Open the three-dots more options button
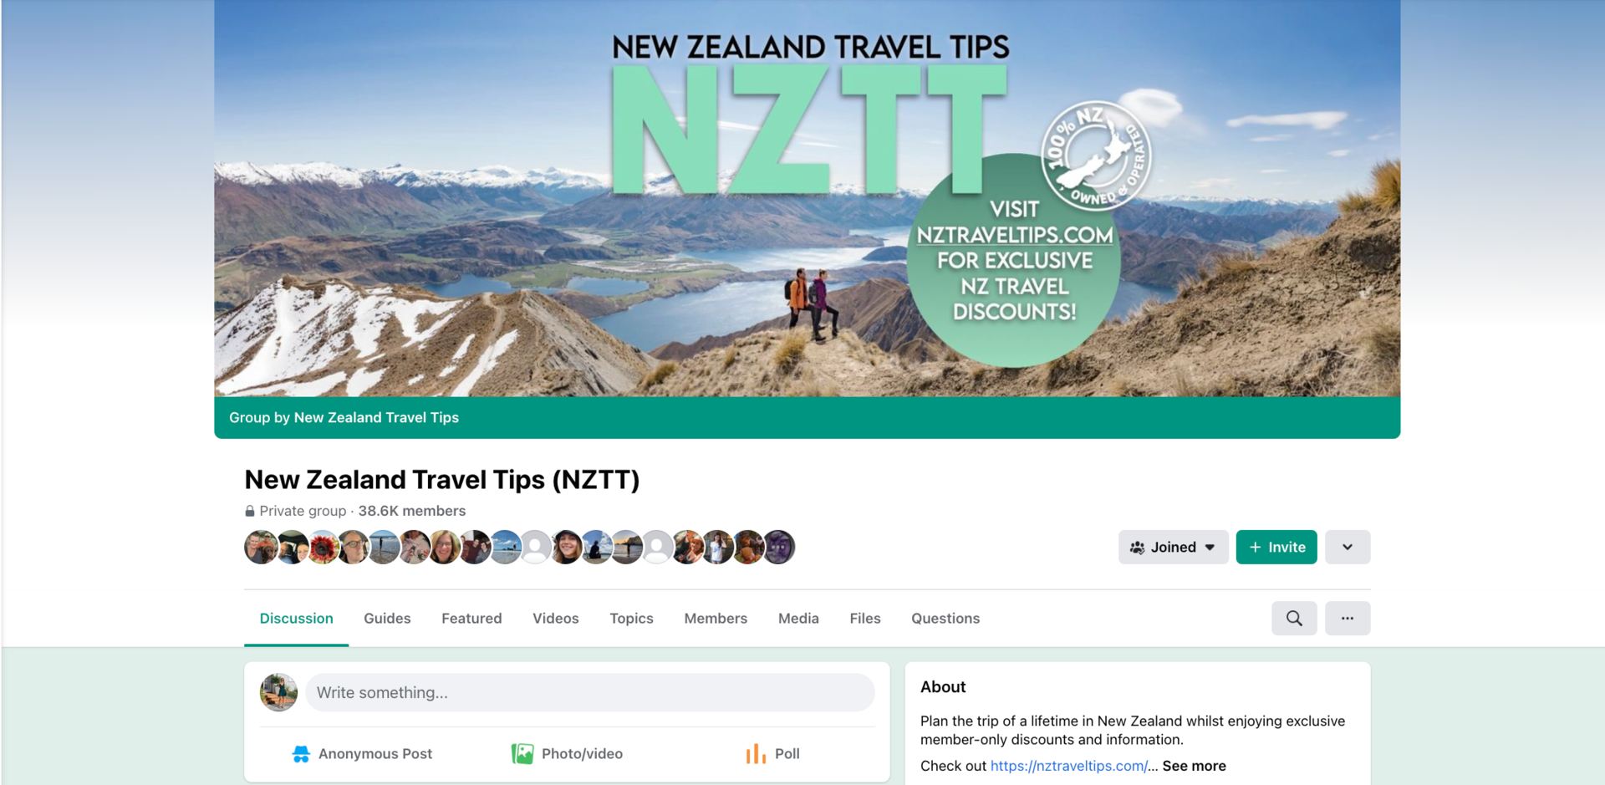This screenshot has width=1605, height=785. (x=1348, y=619)
